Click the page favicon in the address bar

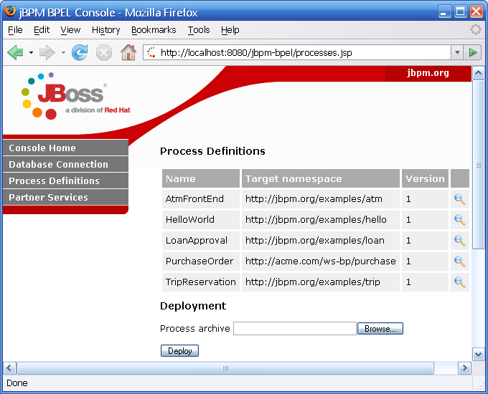(x=151, y=52)
